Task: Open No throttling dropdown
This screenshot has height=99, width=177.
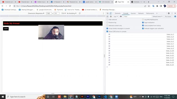Action: pyautogui.click(x=71, y=13)
